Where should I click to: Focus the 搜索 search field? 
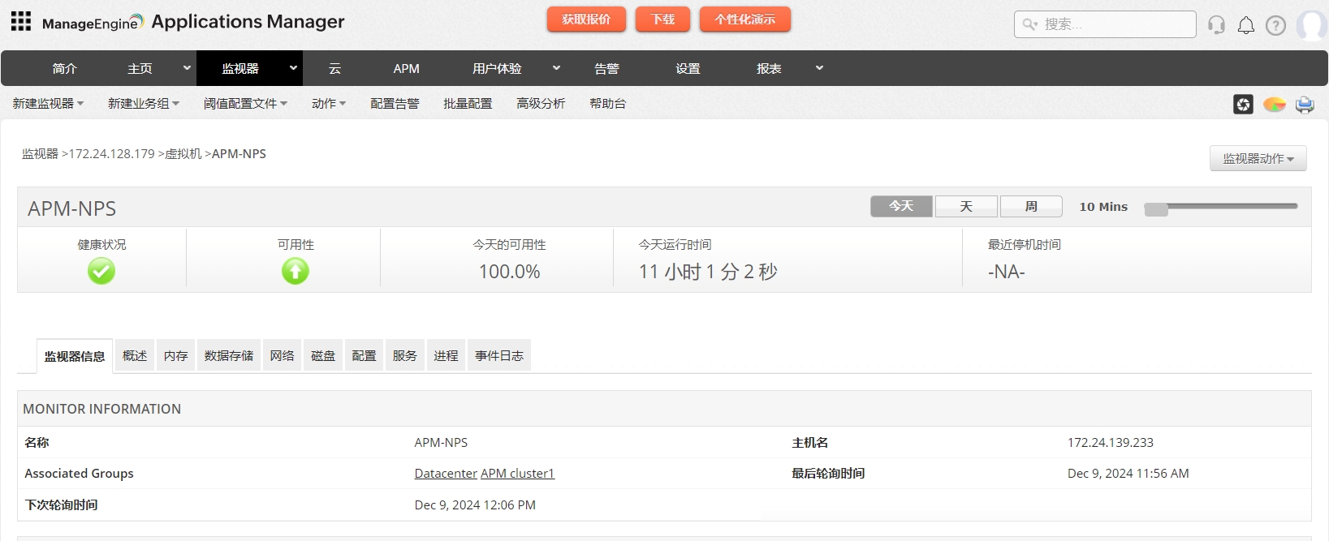(x=1105, y=24)
